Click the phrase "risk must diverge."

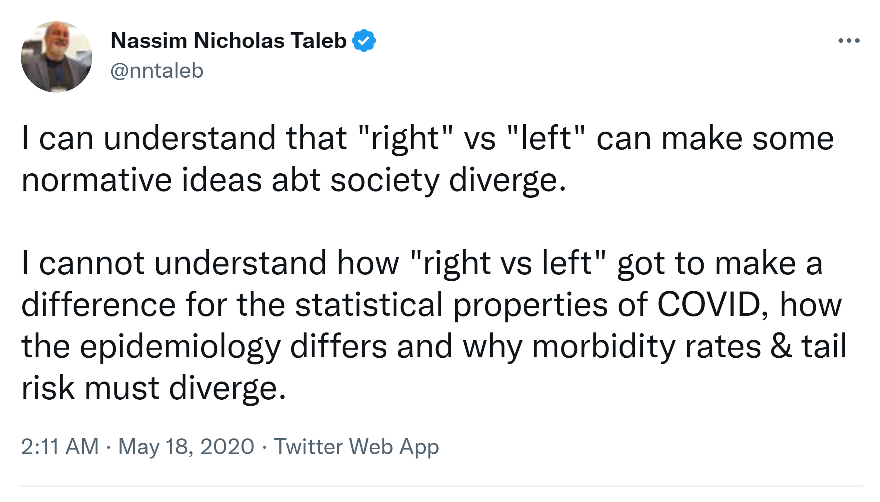(154, 388)
